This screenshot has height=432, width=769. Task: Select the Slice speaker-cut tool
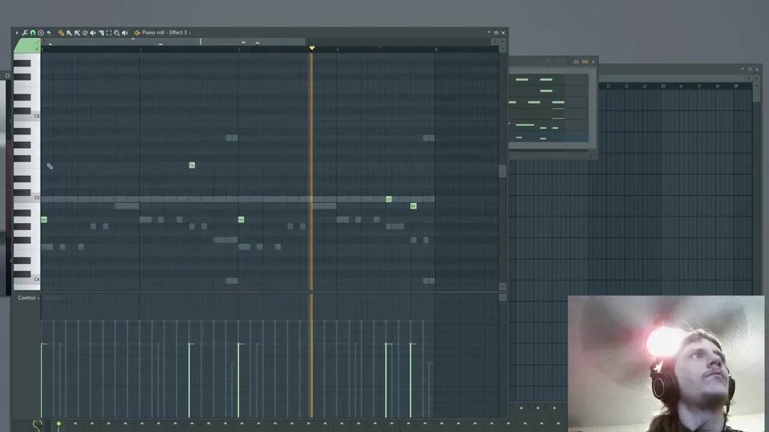pyautogui.click(x=93, y=32)
